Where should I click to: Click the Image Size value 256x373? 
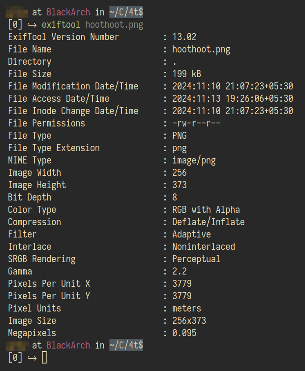(189, 321)
